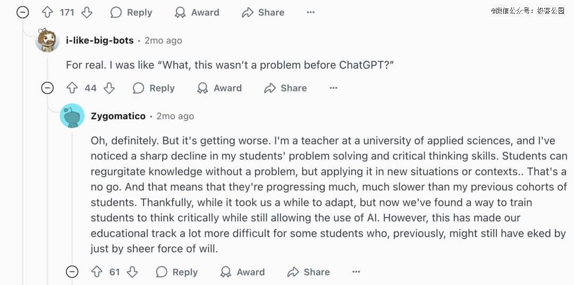
Task: View i-like-big-bots' avatar image
Action: pyautogui.click(x=47, y=40)
